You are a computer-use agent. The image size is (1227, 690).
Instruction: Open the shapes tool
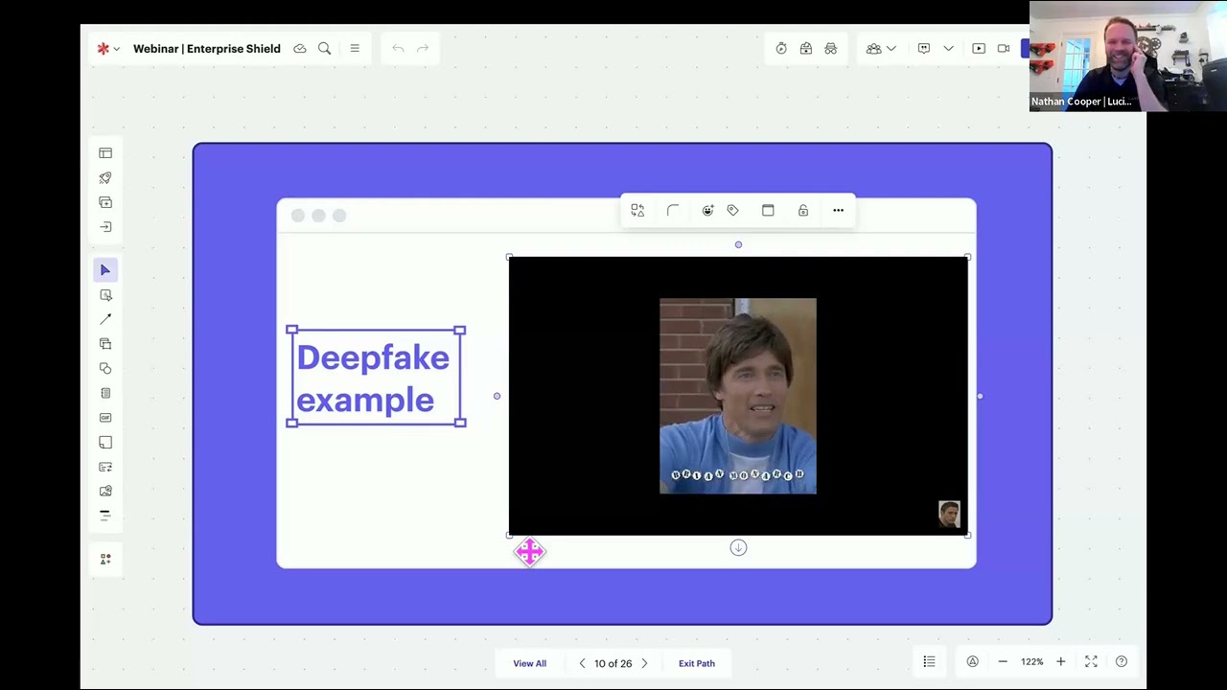105,369
